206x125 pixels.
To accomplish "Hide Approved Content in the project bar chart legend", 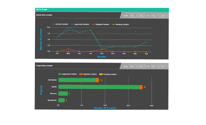I will click(60, 74).
